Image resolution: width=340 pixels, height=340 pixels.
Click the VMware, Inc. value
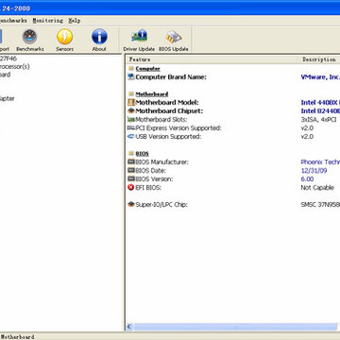pos(320,76)
